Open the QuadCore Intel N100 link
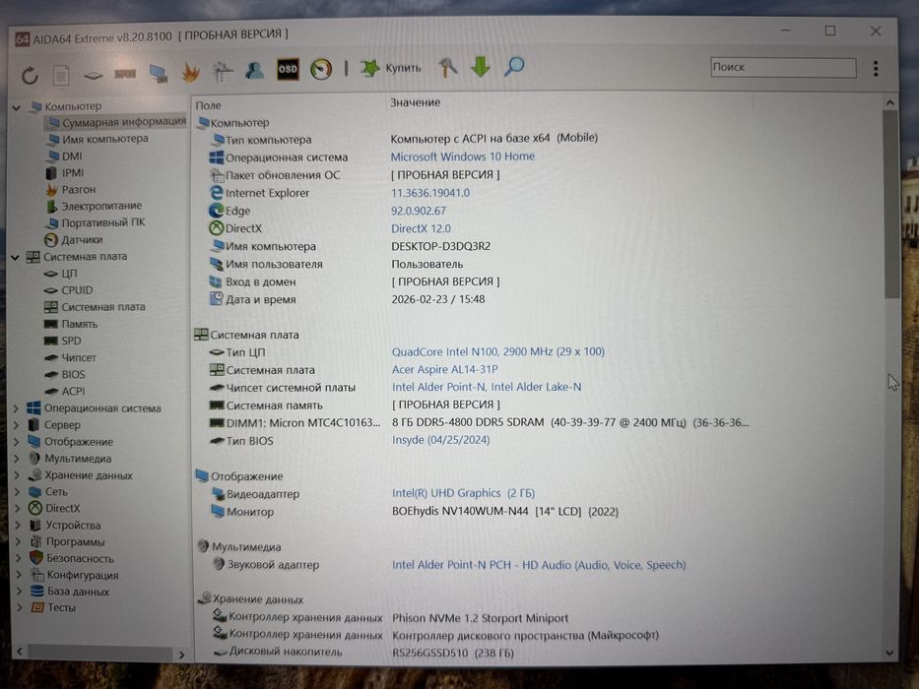Screen dimensions: 919x689 497,351
